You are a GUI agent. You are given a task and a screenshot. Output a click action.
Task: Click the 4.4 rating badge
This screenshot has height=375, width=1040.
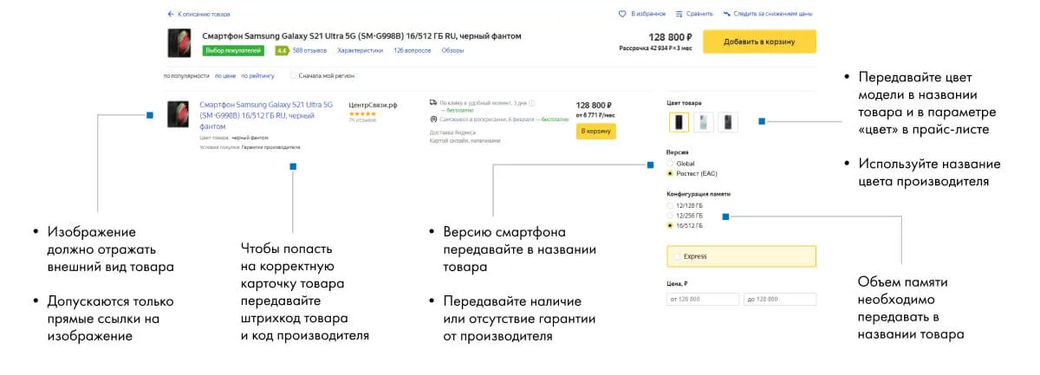click(x=282, y=51)
